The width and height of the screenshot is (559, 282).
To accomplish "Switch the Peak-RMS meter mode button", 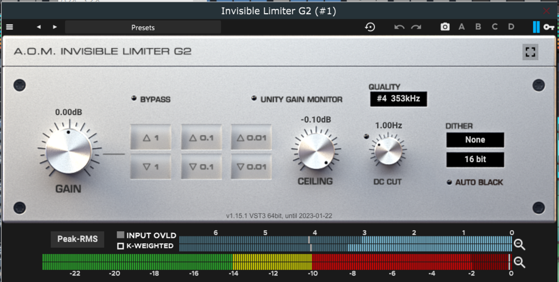I will pos(78,239).
